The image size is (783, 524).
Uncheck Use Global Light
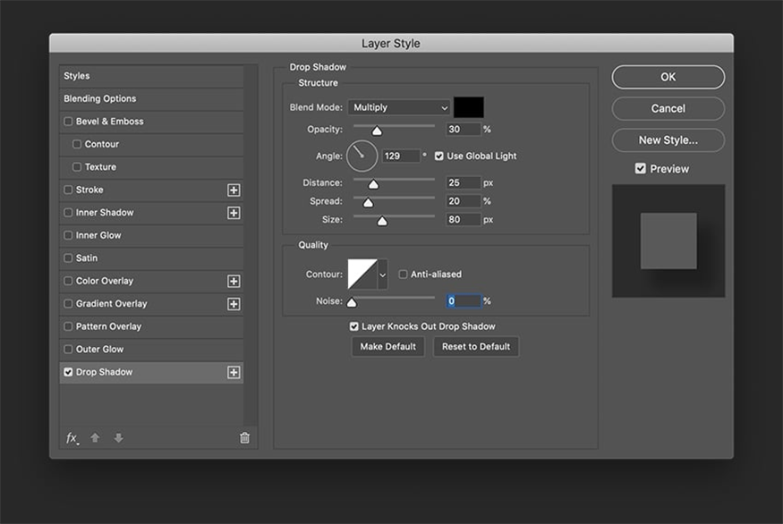tap(438, 156)
